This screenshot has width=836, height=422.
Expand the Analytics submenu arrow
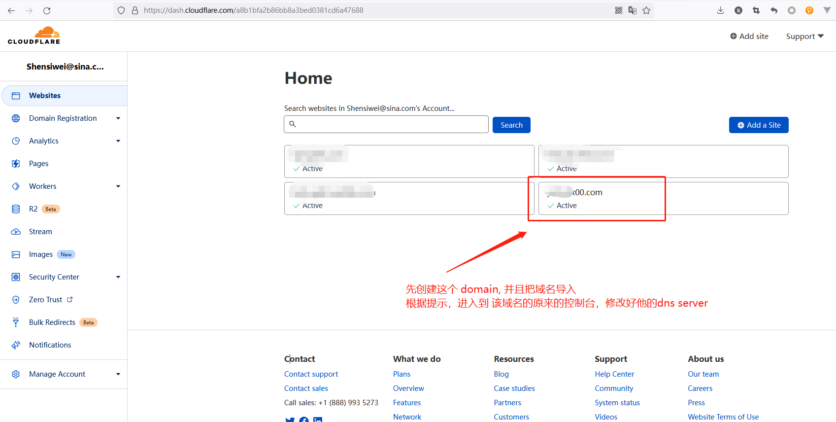[x=118, y=141]
